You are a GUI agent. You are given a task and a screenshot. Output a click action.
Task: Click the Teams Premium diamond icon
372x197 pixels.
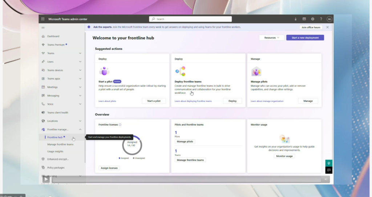coord(43,45)
